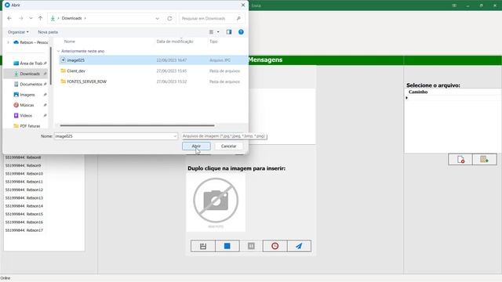Click the remove file icon button

tap(460, 160)
